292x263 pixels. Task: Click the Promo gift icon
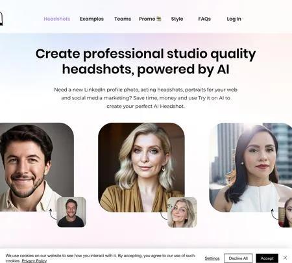159,19
